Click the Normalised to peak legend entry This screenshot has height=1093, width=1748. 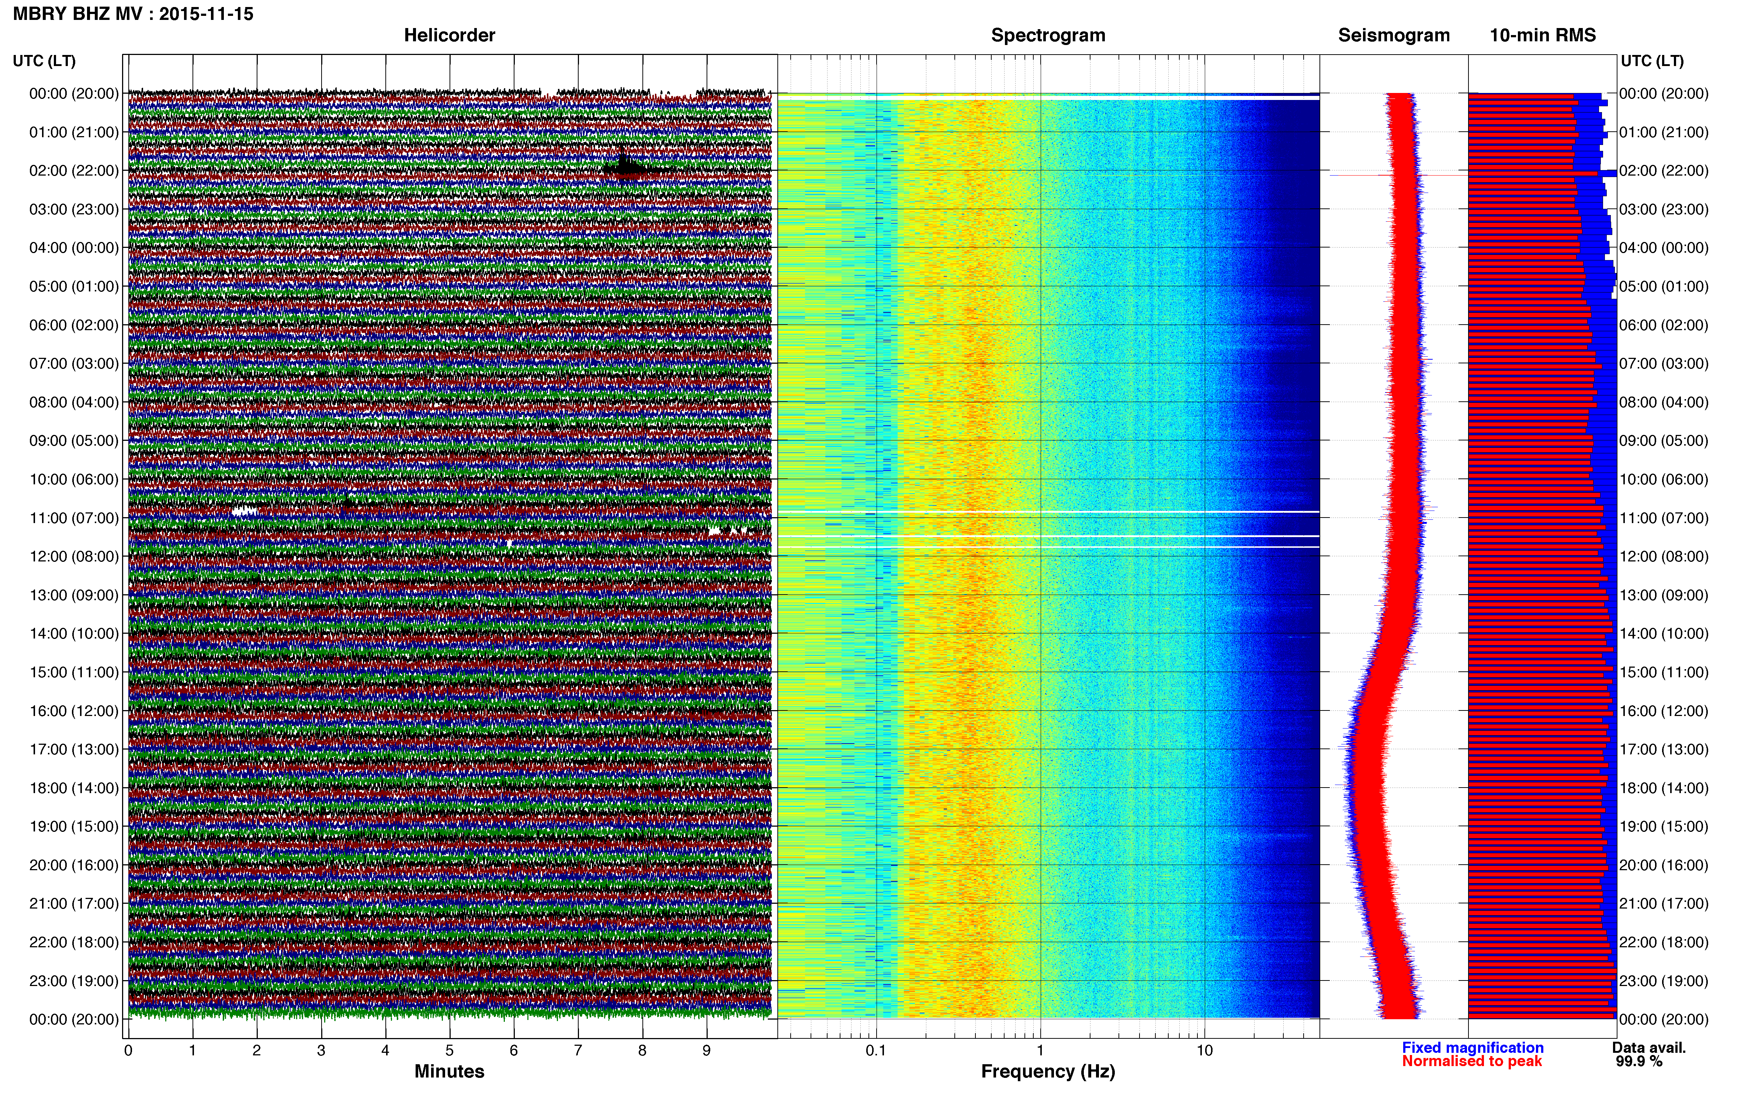(x=1472, y=1061)
